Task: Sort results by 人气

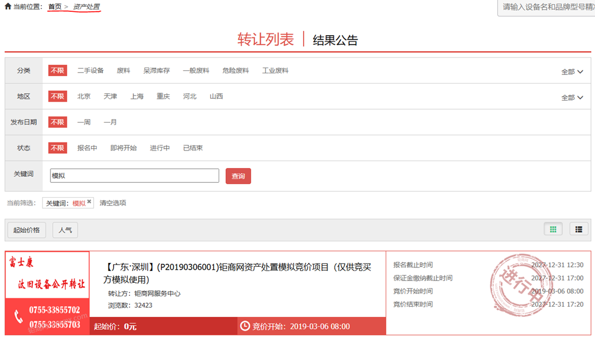Action: tap(65, 230)
